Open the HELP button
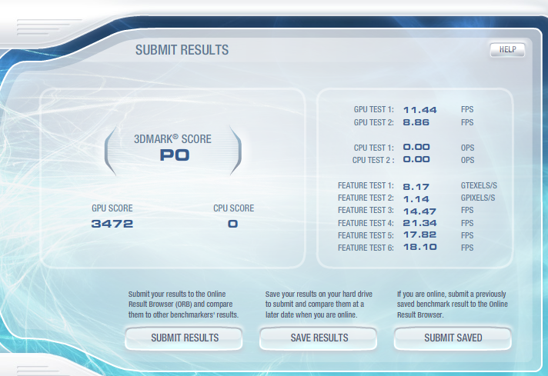548x376 pixels. click(x=507, y=49)
